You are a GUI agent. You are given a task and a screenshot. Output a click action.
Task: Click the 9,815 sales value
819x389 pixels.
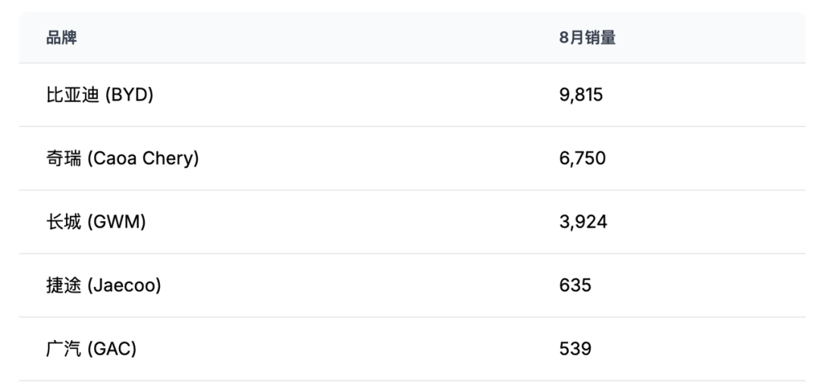coord(581,95)
